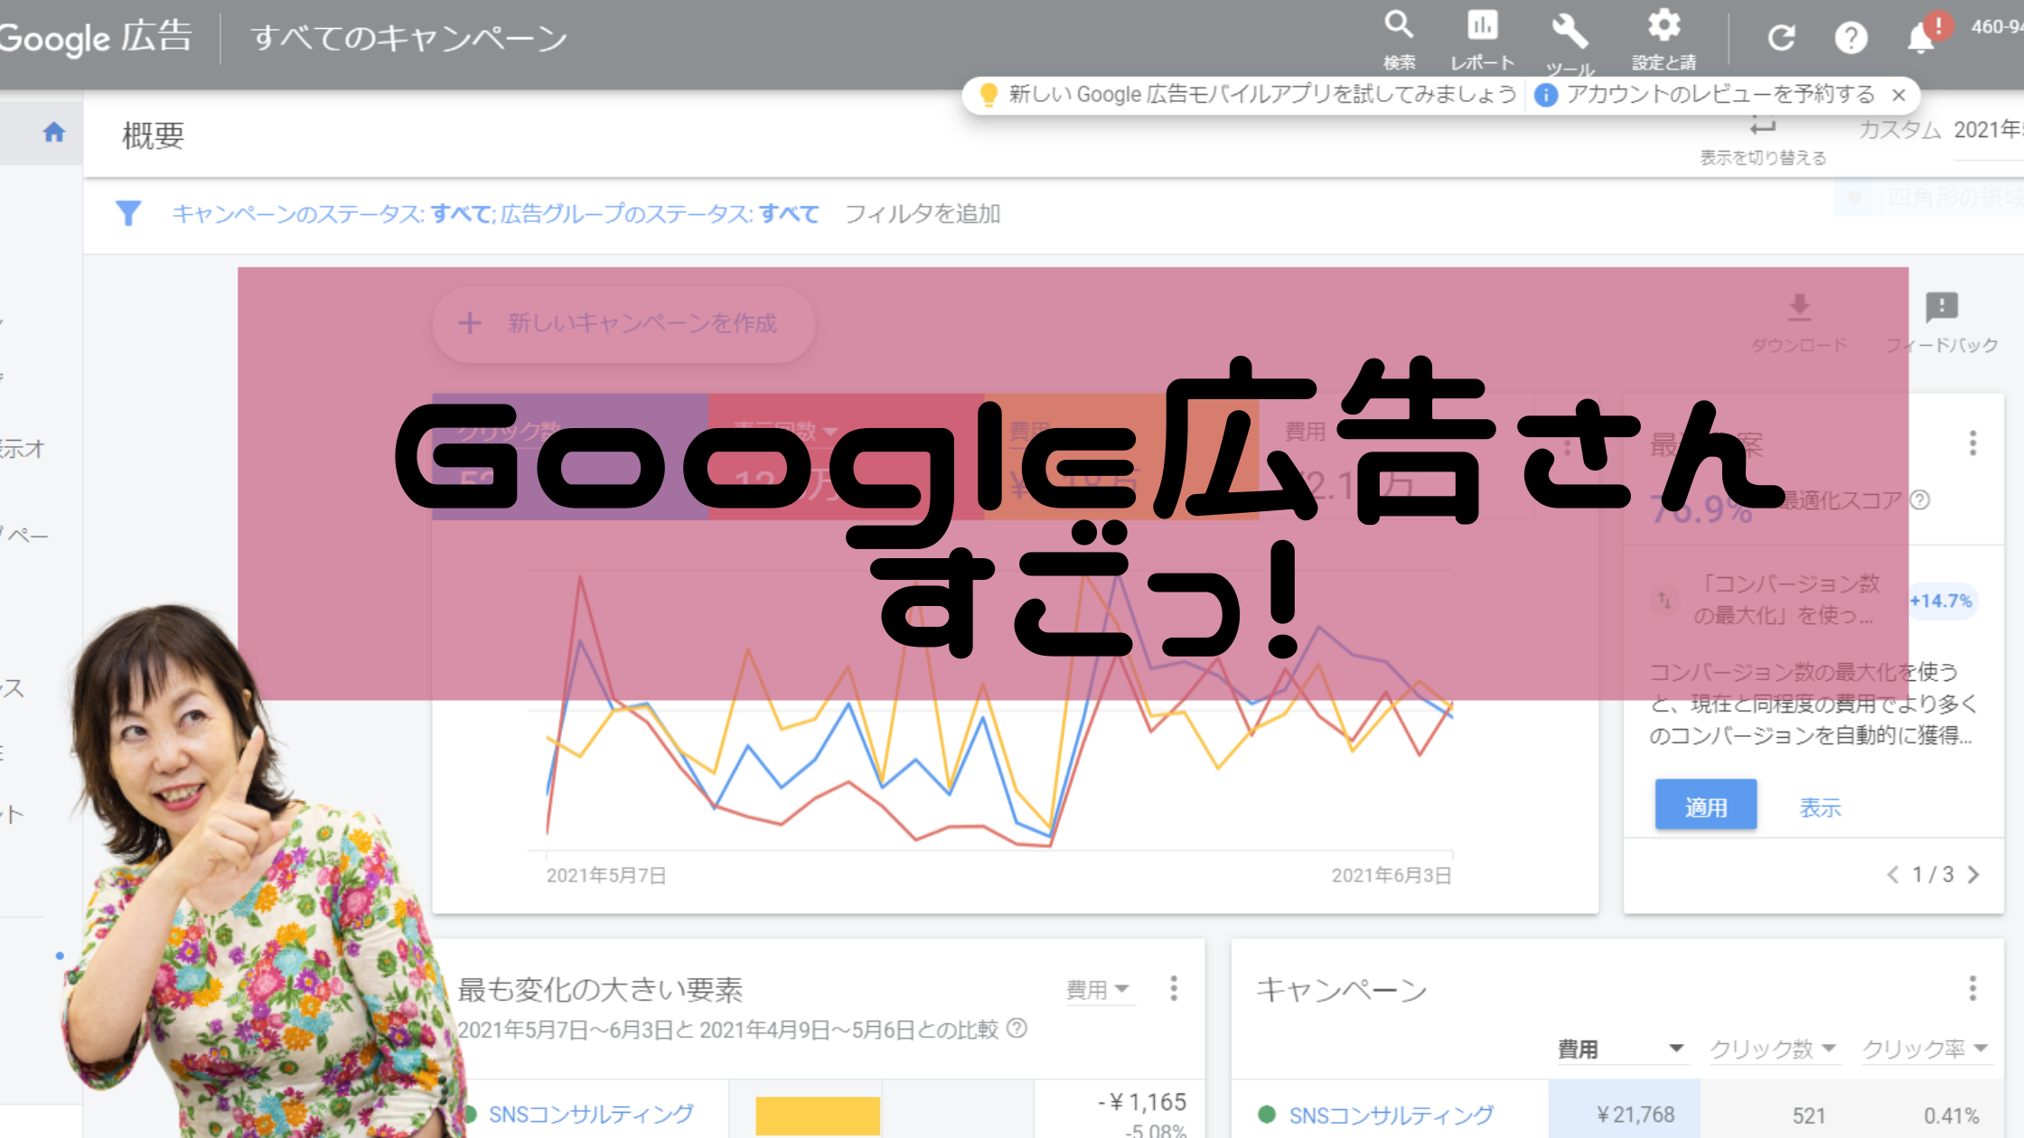Click the feedback (フィードバック) icon
The image size is (2024, 1138).
click(x=1941, y=307)
